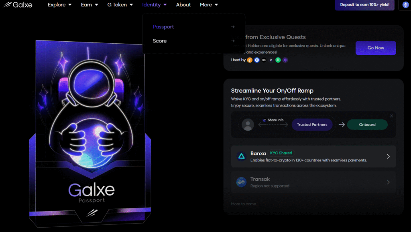Screen dimensions: 411x232
Task: Go to the About page
Action: tap(183, 5)
